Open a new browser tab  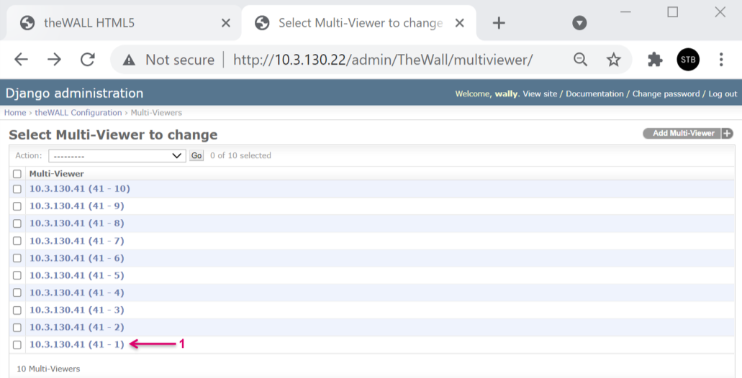point(499,23)
